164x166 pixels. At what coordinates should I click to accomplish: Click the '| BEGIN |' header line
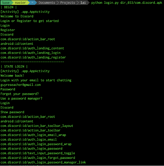9,7
